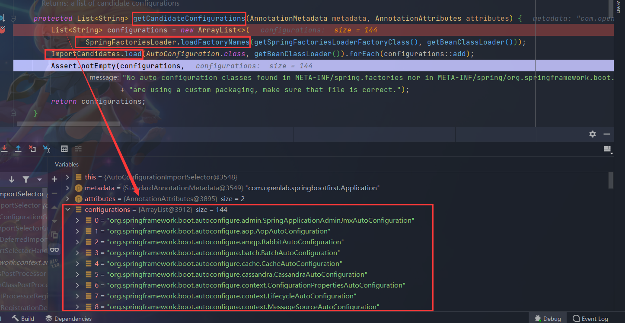The image size is (625, 323).
Task: Click the Drop Frame debugger icon
Action: point(32,149)
